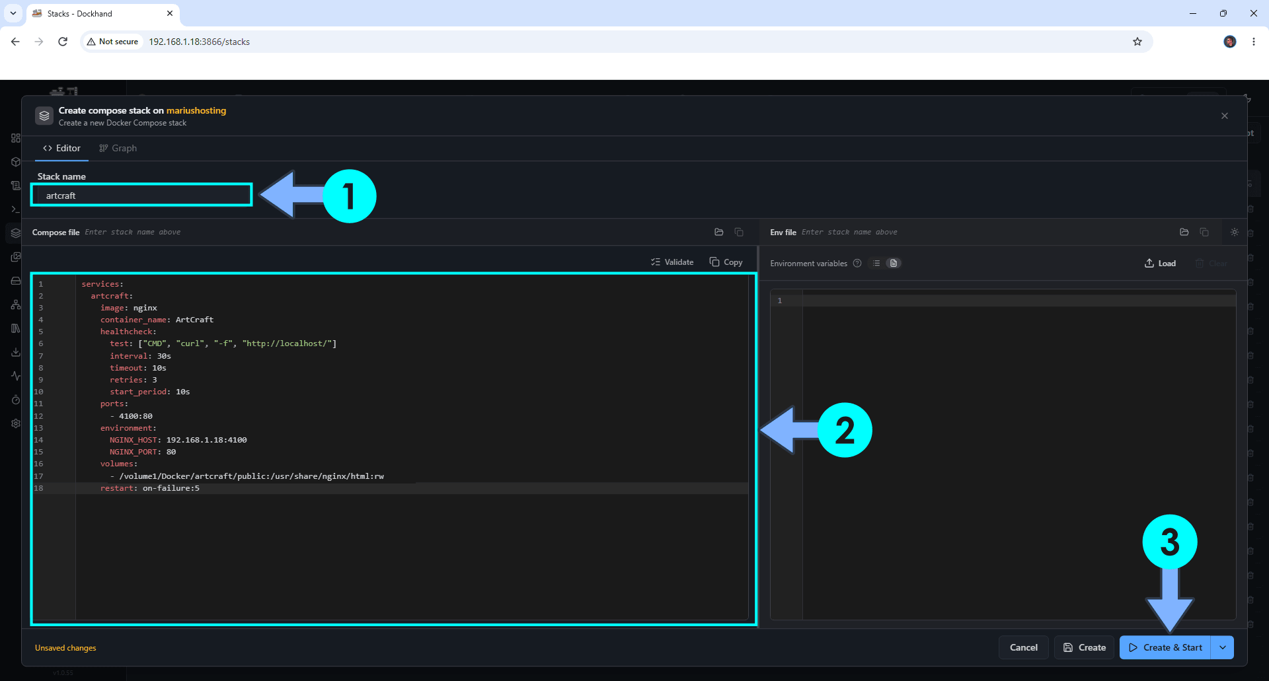Open the Graph tab
Viewport: 1269px width, 681px height.
(118, 148)
